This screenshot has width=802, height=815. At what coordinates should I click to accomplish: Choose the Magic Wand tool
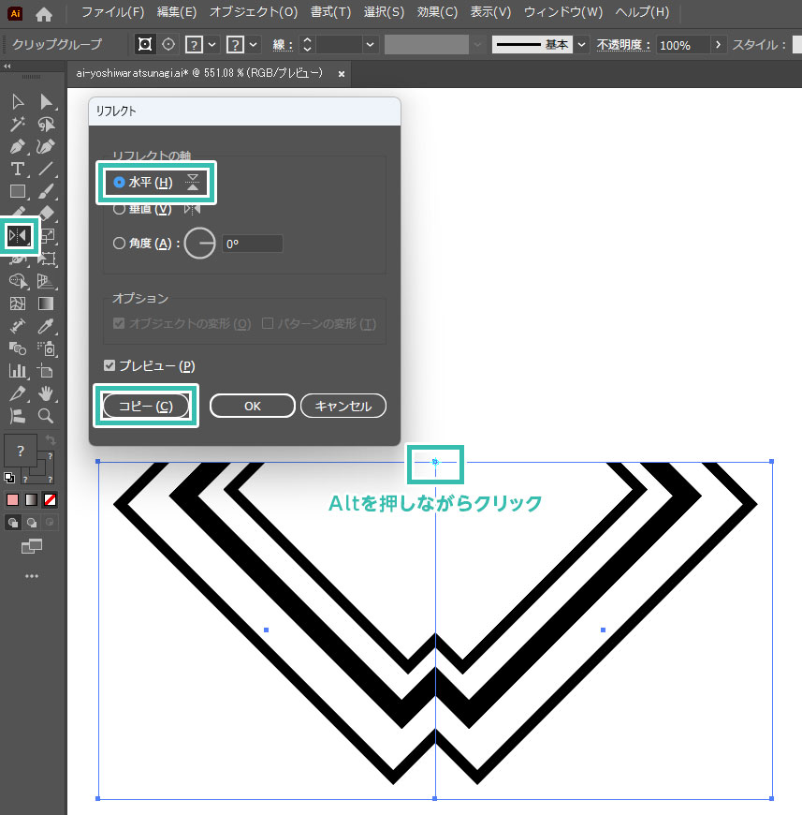pyautogui.click(x=17, y=125)
